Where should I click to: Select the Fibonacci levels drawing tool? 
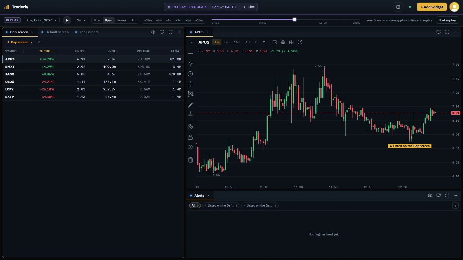tap(190, 84)
